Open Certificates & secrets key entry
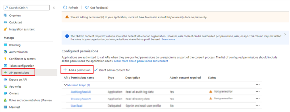Screen dimensions: 290x112 click(22, 59)
